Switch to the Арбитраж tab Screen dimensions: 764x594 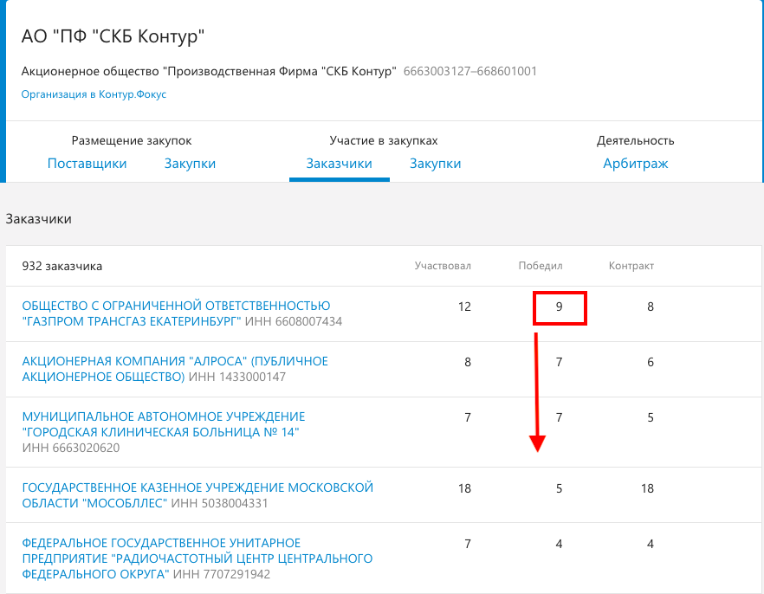click(x=636, y=164)
